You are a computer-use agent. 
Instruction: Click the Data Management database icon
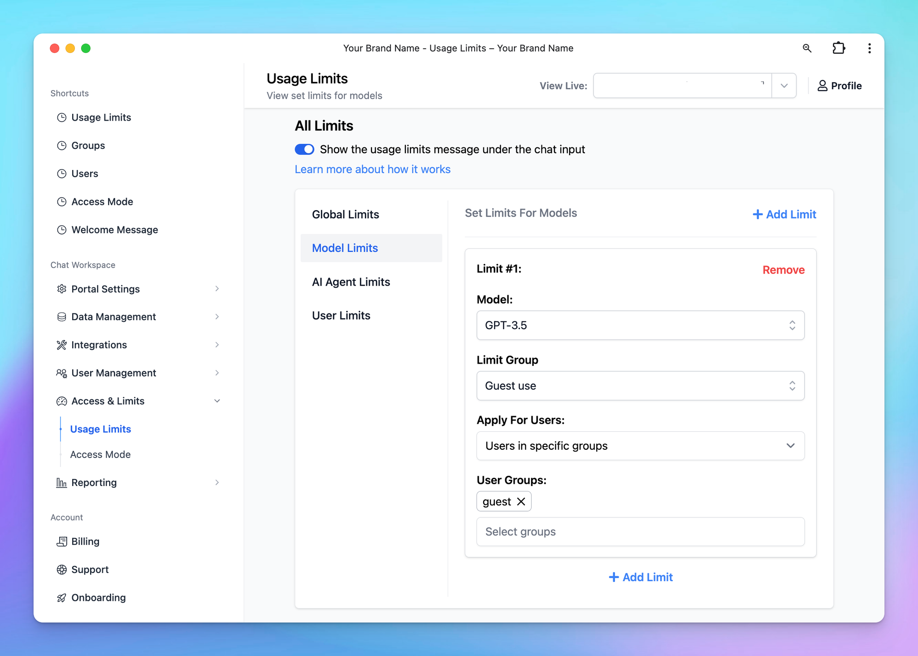tap(62, 317)
